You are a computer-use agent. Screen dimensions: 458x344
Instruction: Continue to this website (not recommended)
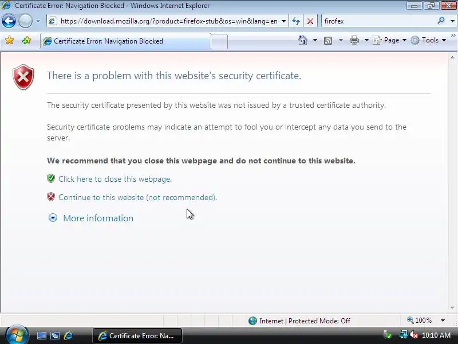[x=137, y=197]
